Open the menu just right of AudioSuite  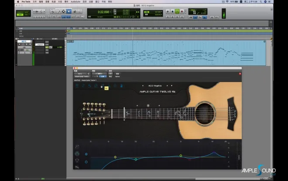click(85, 2)
